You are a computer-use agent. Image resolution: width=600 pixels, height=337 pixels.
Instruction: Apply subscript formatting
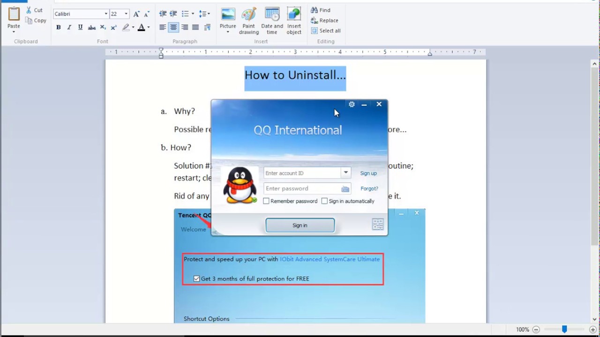coord(103,28)
